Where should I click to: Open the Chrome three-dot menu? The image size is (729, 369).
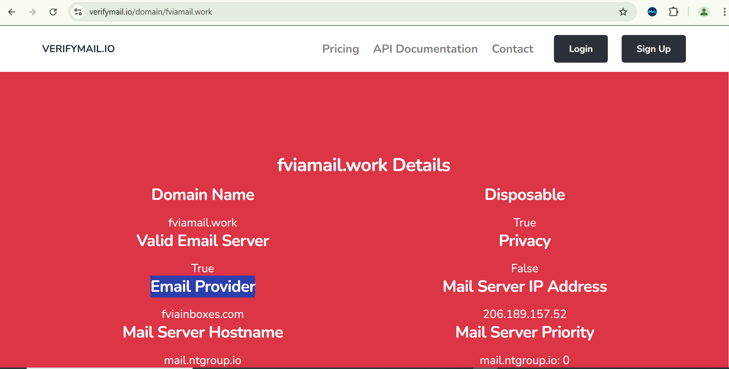(724, 12)
